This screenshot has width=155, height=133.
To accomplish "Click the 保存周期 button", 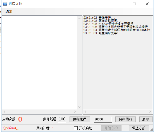I will [x=125, y=120].
